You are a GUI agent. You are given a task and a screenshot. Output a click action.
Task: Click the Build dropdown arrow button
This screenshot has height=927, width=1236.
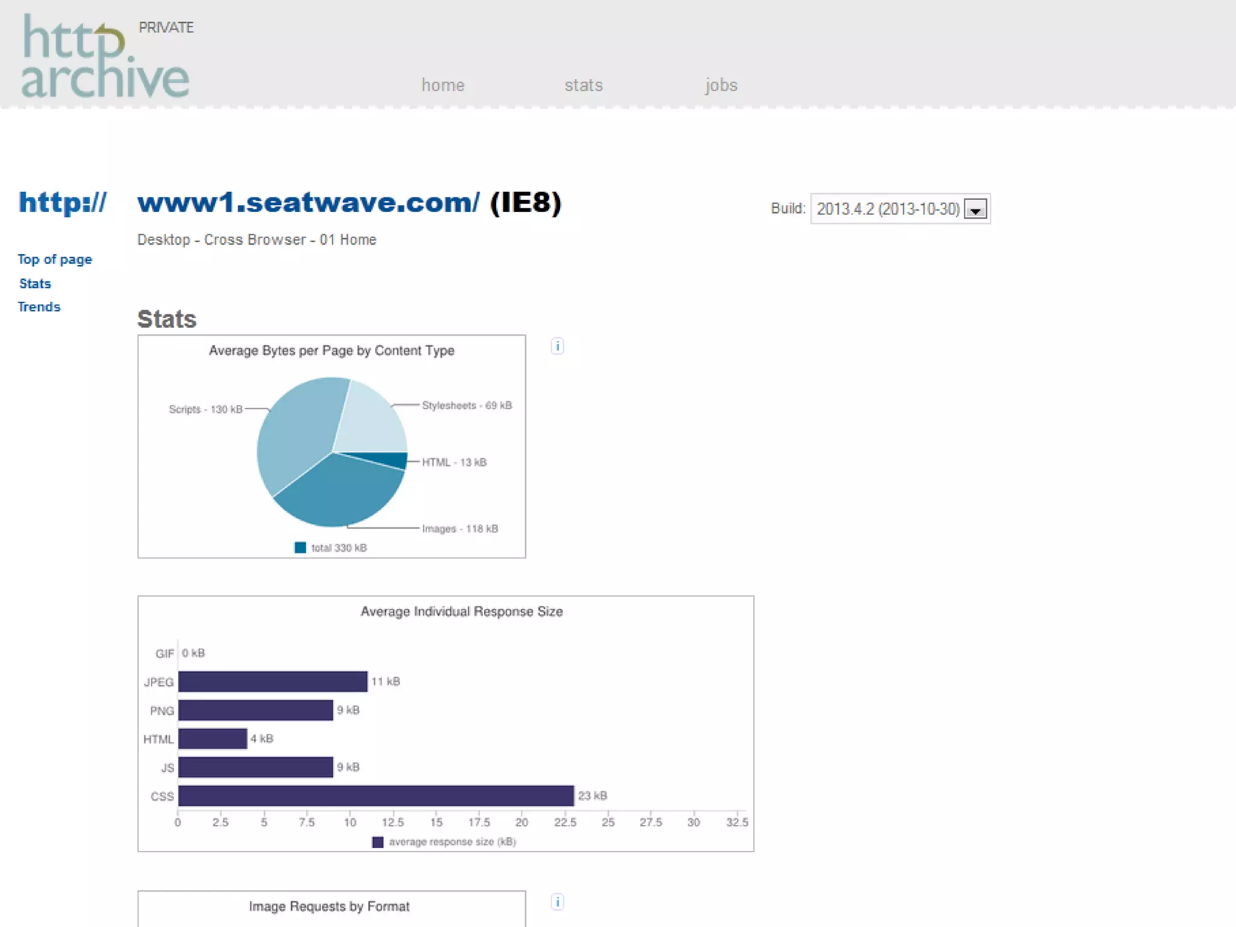pyautogui.click(x=975, y=209)
